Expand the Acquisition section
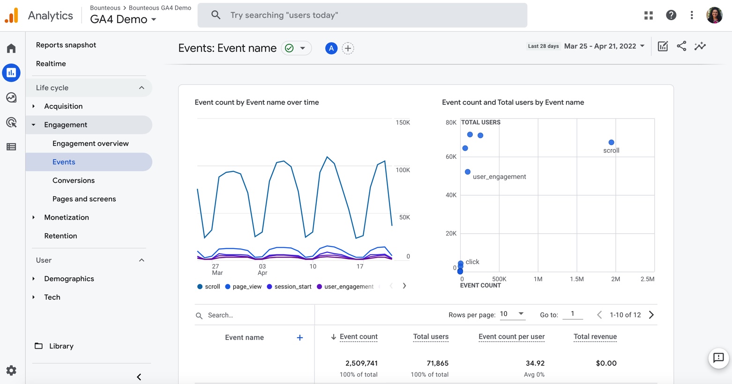The width and height of the screenshot is (732, 384). (x=63, y=106)
